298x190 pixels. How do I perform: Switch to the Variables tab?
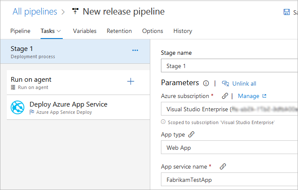pyautogui.click(x=85, y=31)
